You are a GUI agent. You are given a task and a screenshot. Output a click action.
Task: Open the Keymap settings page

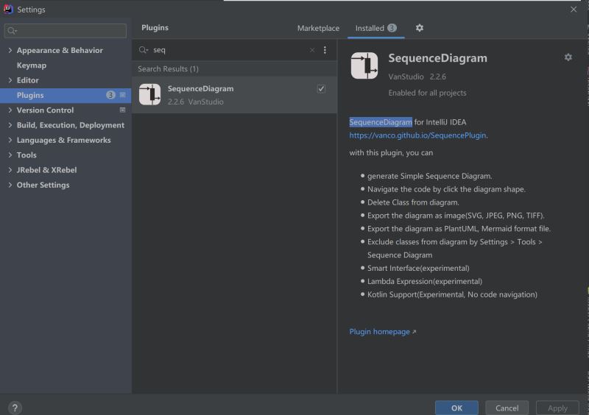(32, 65)
